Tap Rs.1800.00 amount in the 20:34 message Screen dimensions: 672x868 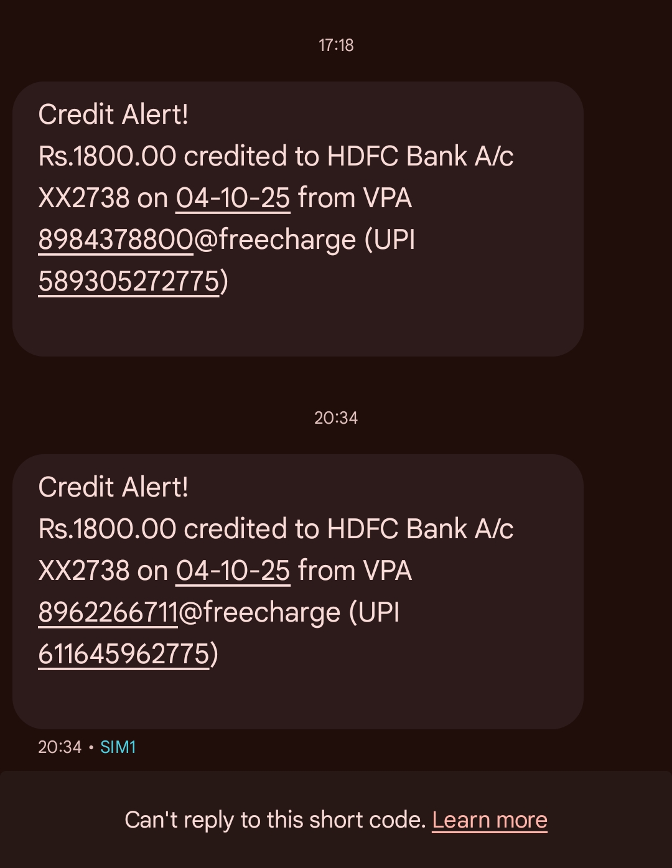coord(108,529)
